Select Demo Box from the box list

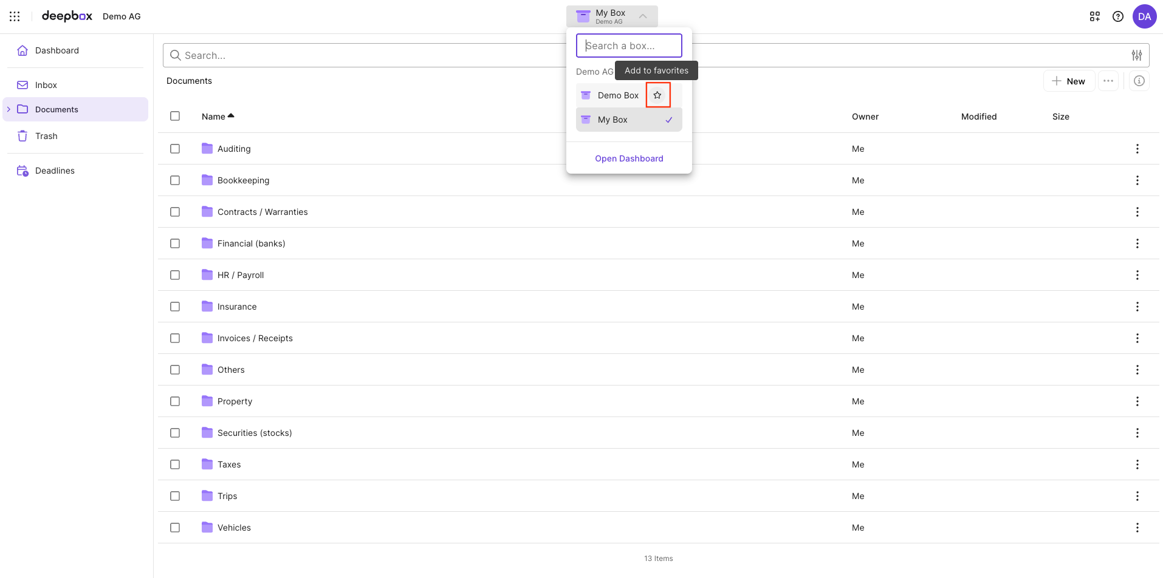click(x=617, y=95)
